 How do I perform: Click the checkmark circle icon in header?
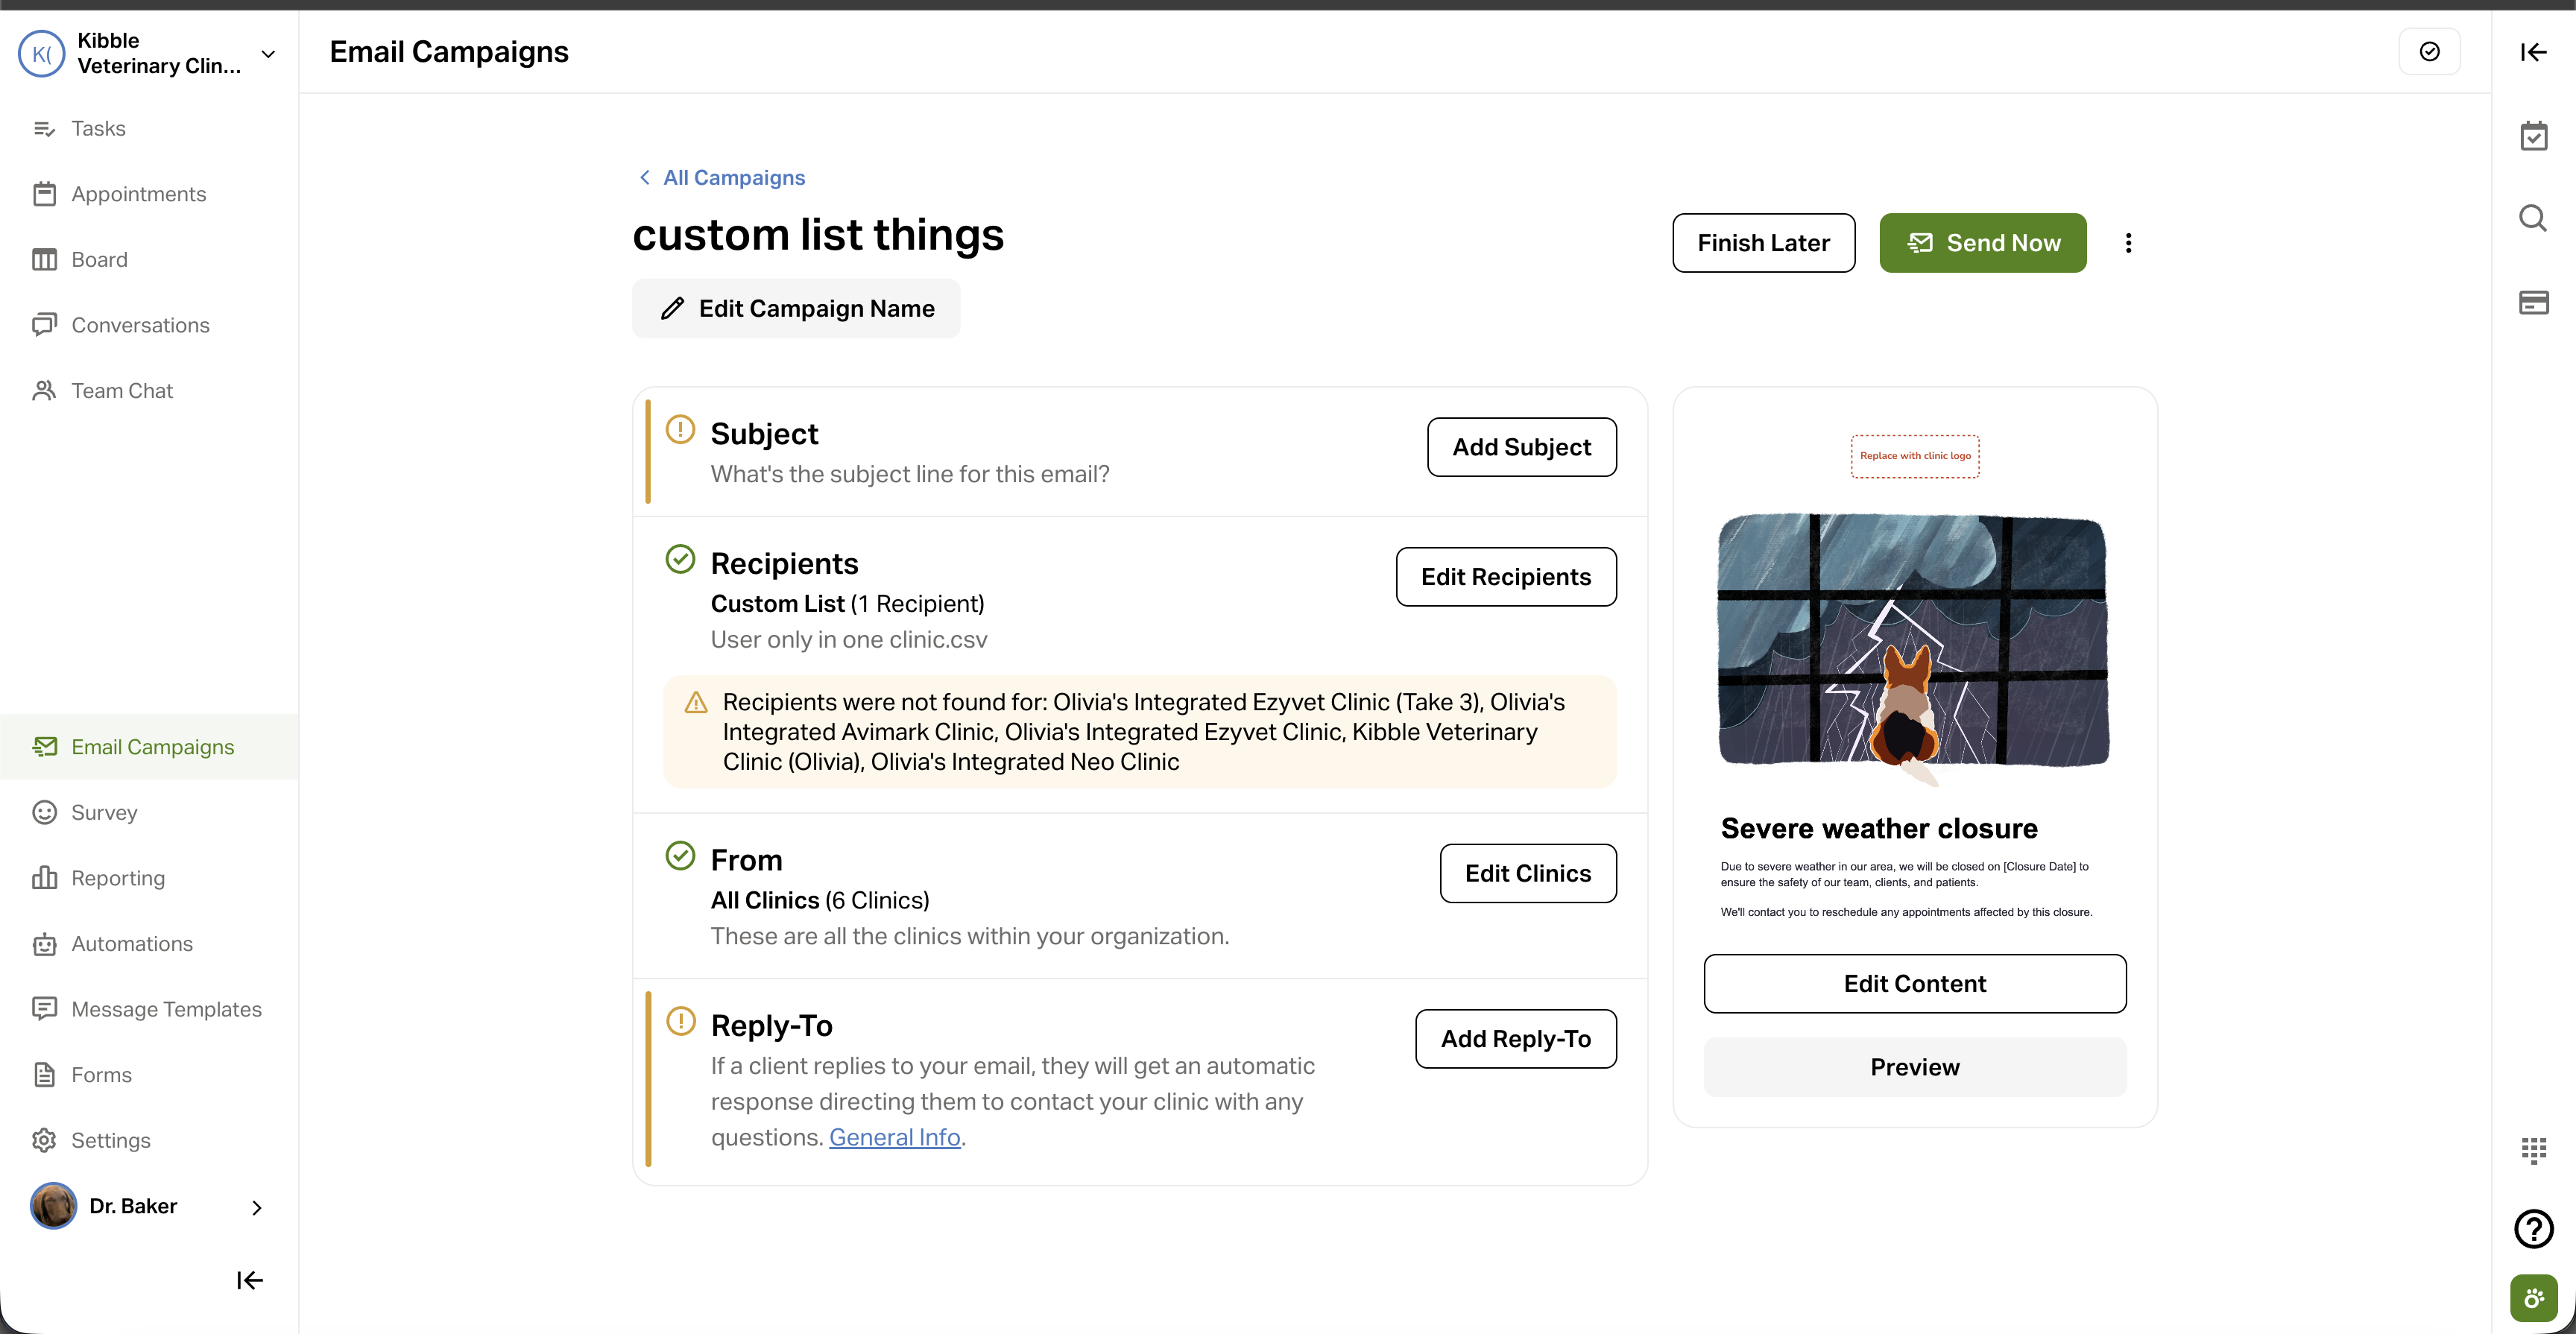pos(2429,52)
